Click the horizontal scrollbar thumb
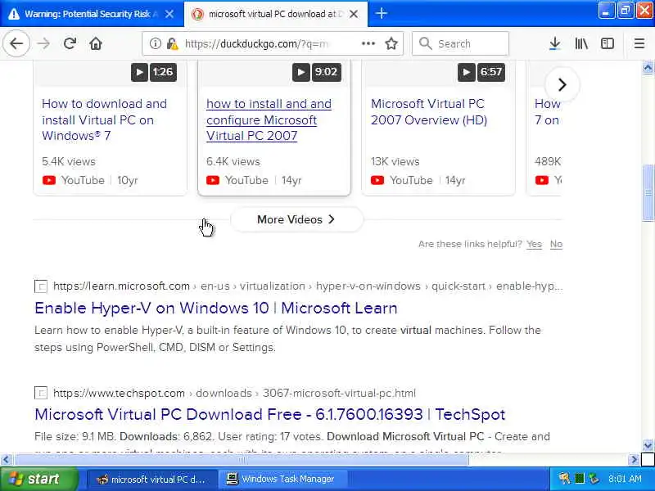Viewport: 655px width, 491px height. [x=242, y=460]
